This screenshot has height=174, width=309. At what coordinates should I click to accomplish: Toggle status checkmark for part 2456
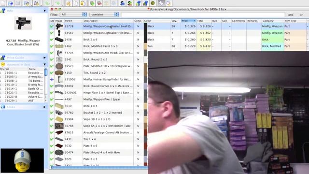click(52, 40)
